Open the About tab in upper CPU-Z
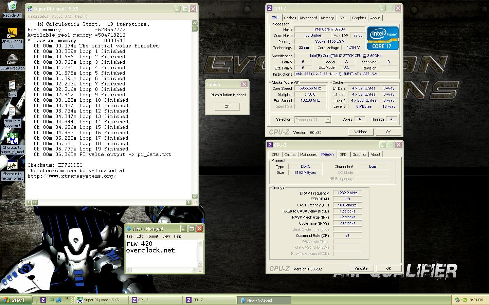The height and width of the screenshot is (305, 489). pos(375,18)
